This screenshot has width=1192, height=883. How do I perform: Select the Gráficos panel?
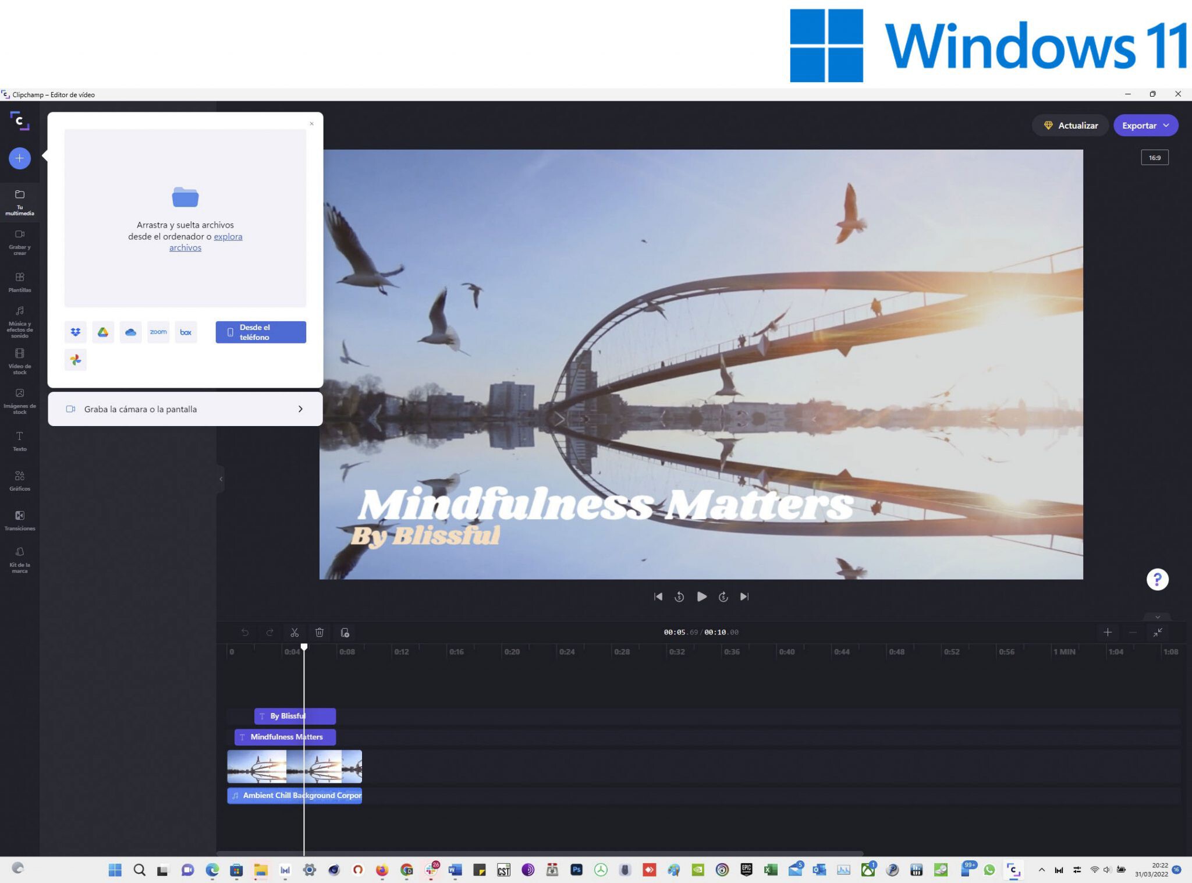20,480
